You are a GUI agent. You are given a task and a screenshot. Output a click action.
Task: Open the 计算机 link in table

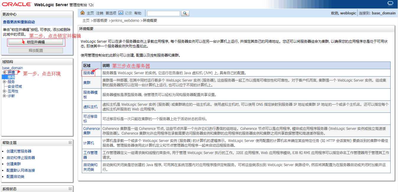tap(88, 143)
